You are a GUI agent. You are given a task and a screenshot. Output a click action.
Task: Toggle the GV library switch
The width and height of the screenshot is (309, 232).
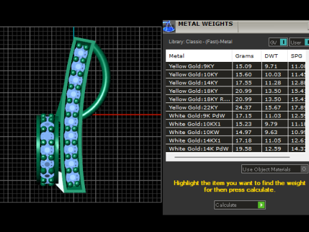point(278,42)
